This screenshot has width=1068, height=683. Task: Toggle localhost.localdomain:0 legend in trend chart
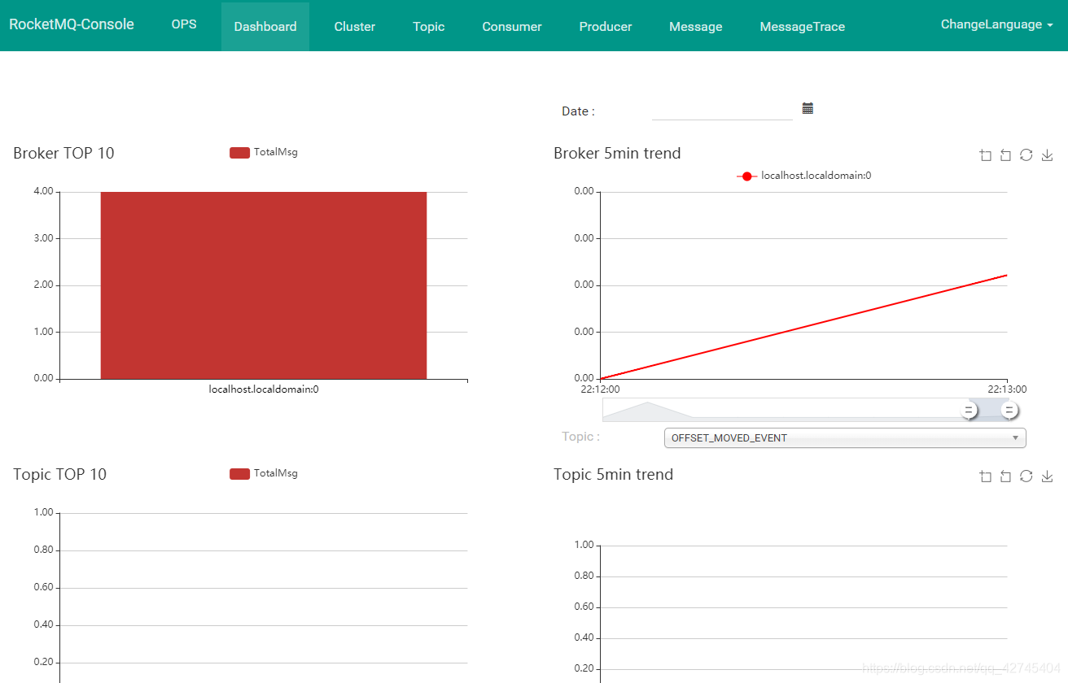click(804, 176)
